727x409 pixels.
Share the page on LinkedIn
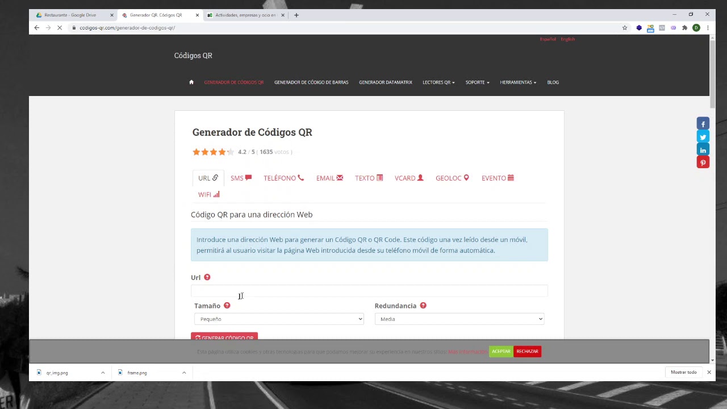pos(703,150)
